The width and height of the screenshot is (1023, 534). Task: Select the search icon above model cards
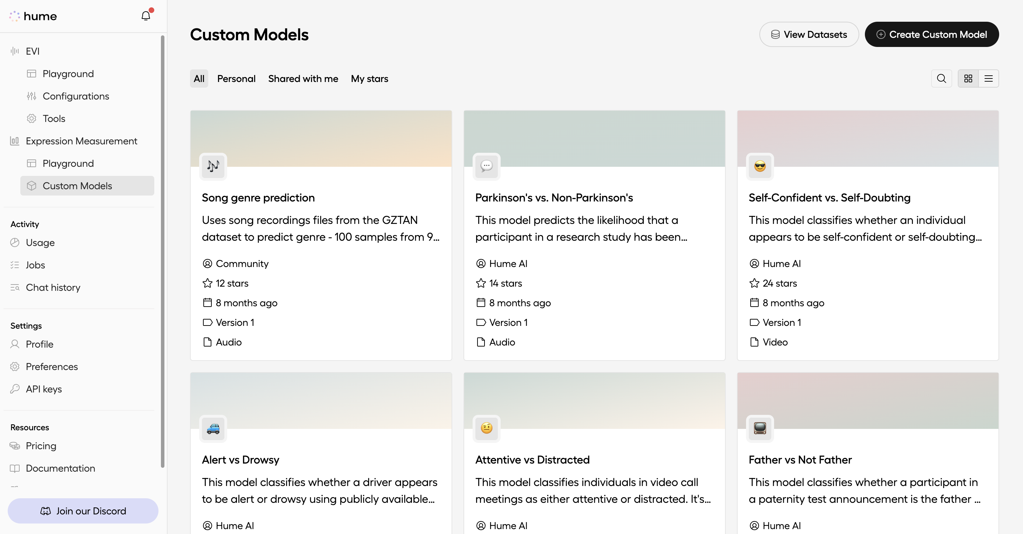point(941,78)
